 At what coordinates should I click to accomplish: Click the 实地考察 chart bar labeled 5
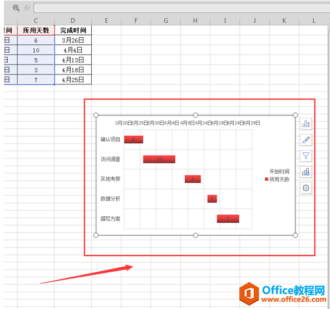(x=193, y=179)
